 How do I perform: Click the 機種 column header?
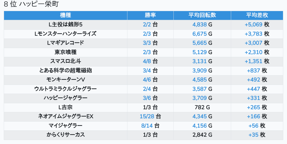pyautogui.click(x=65, y=15)
